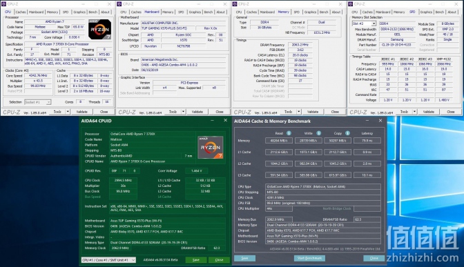This screenshot has height=267, width=464.
Task: Click the Write info icon in AIDA64 benchmark
Action: 319,133
